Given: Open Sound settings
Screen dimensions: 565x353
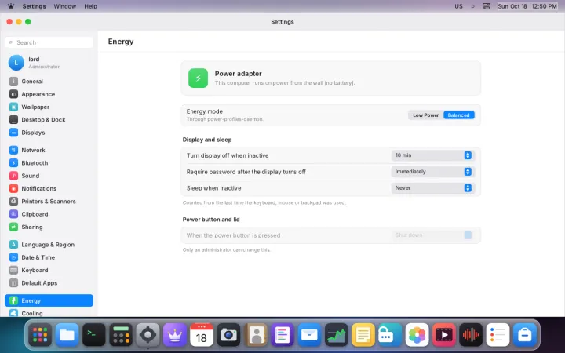Looking at the screenshot, I should 49,176.
